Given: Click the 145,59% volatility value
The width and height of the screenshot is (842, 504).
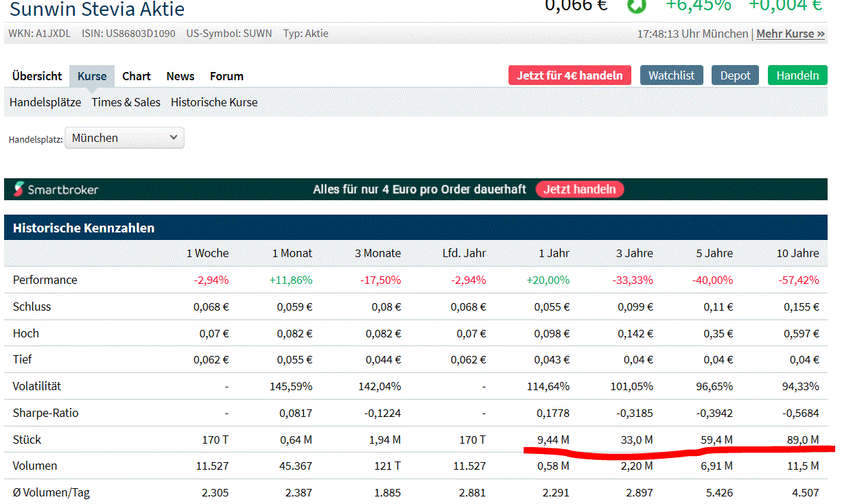Looking at the screenshot, I should click(291, 386).
